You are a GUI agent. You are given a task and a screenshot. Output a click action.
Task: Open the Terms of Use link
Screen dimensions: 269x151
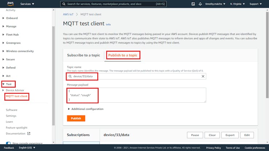click(233, 148)
